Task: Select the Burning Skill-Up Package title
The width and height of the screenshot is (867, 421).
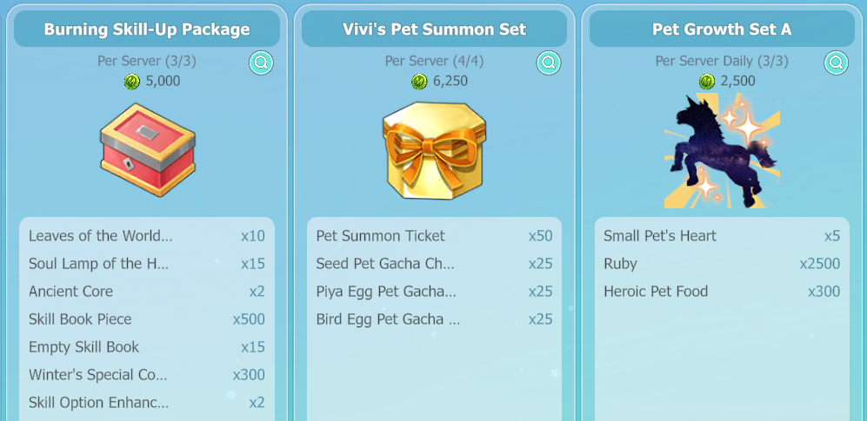Action: tap(147, 29)
